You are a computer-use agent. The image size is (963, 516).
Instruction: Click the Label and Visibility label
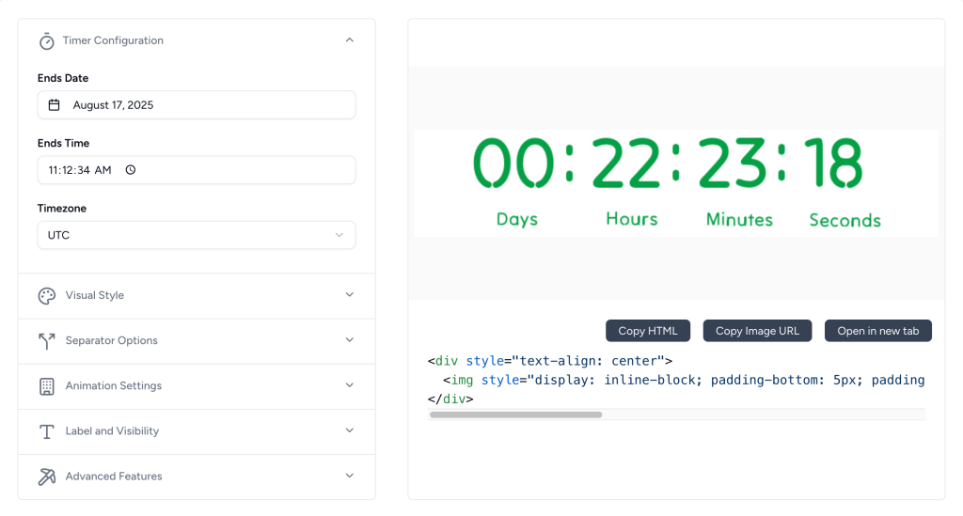[x=112, y=431]
